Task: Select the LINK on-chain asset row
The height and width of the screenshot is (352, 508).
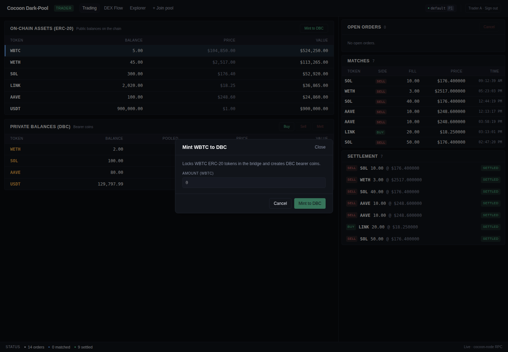Action: click(x=169, y=86)
